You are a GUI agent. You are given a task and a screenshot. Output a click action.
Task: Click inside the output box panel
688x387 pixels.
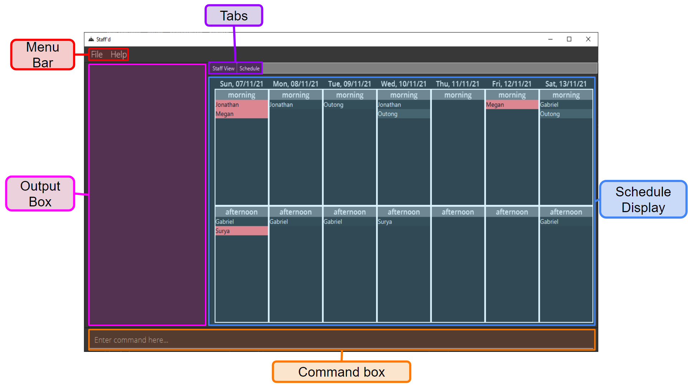click(147, 195)
